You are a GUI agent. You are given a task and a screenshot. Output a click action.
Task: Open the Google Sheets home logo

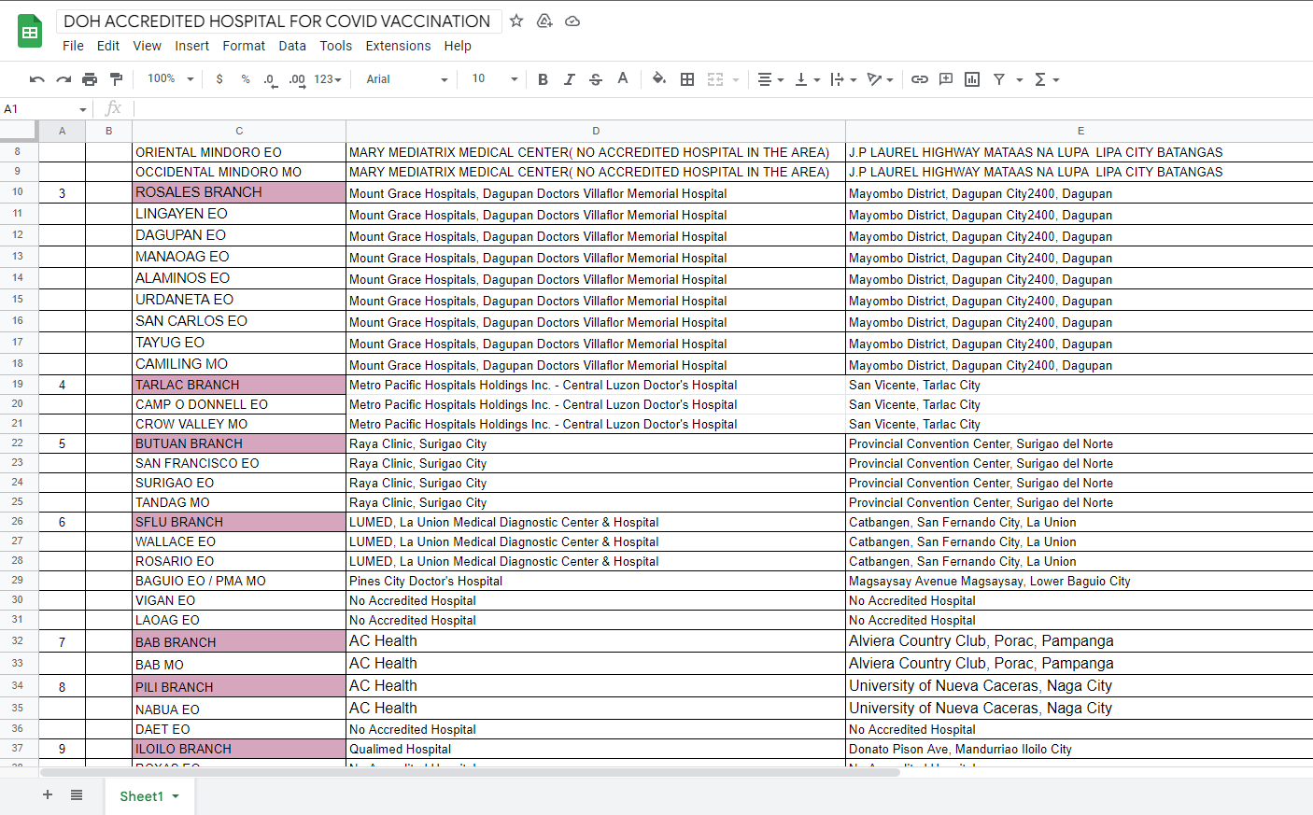coord(30,32)
